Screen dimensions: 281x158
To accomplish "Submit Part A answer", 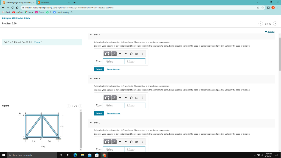I will point(99,69).
